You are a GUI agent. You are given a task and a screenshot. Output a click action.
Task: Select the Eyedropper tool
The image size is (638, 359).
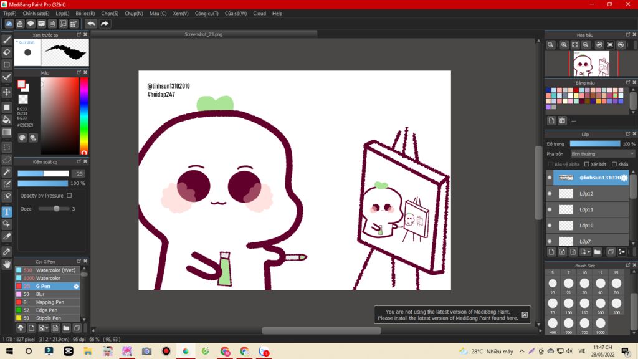point(7,252)
